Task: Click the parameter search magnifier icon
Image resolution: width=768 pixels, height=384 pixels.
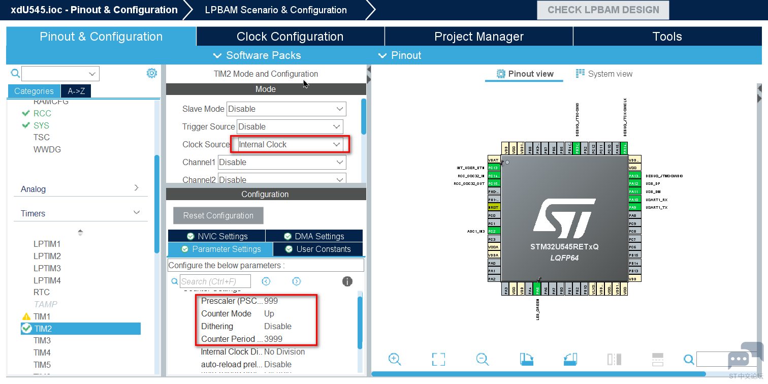Action: coord(175,281)
